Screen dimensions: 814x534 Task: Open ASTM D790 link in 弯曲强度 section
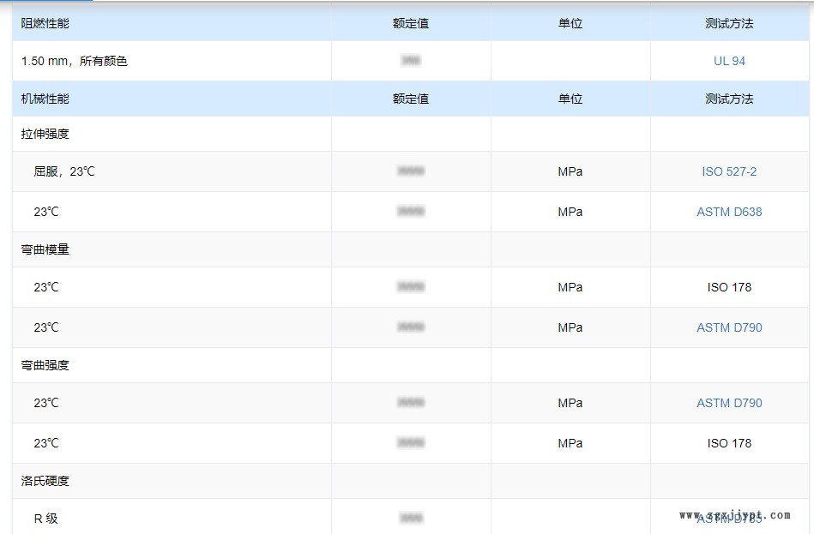(729, 403)
